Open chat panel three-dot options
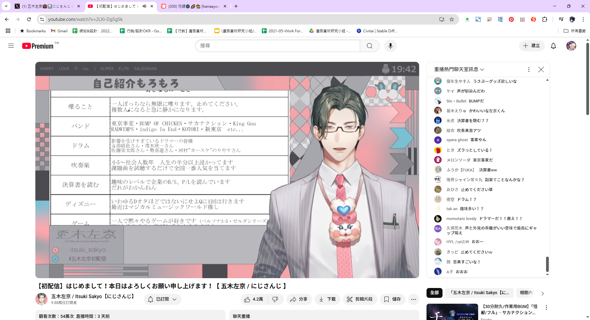 click(529, 70)
